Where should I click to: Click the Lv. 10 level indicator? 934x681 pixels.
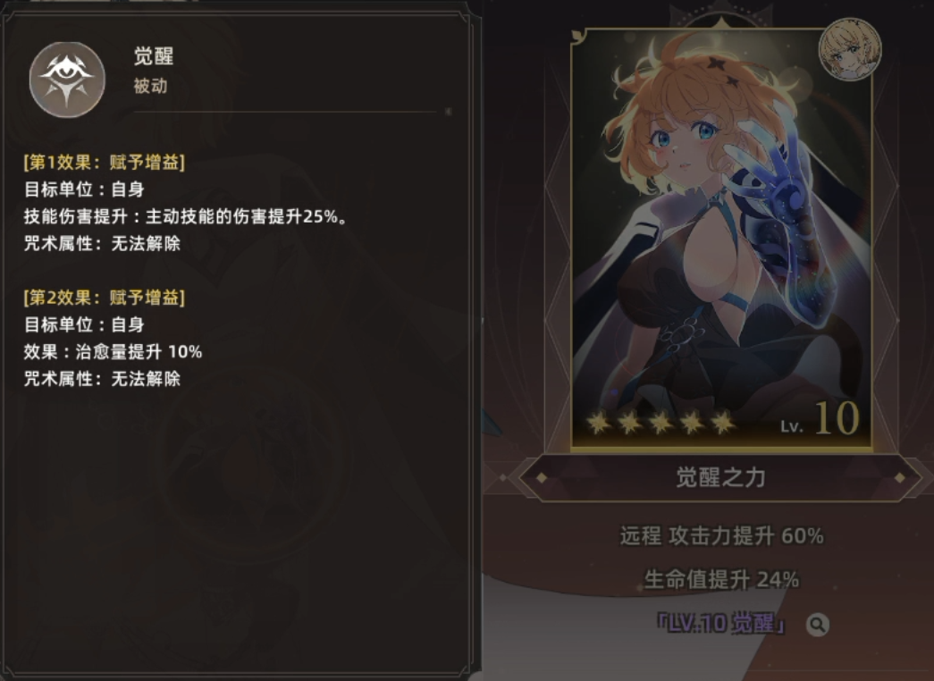820,418
